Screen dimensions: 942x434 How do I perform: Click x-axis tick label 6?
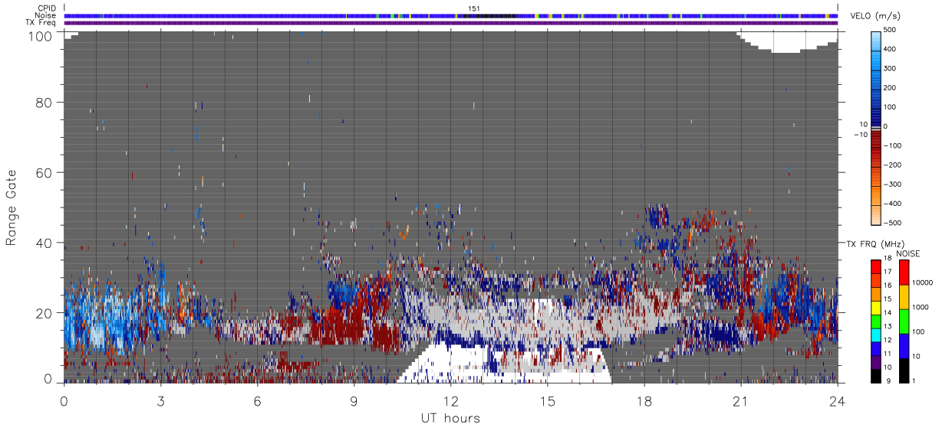(257, 402)
